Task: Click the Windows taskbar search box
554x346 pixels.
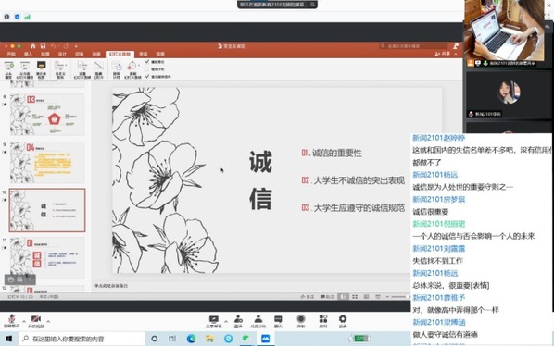Action: coord(82,339)
